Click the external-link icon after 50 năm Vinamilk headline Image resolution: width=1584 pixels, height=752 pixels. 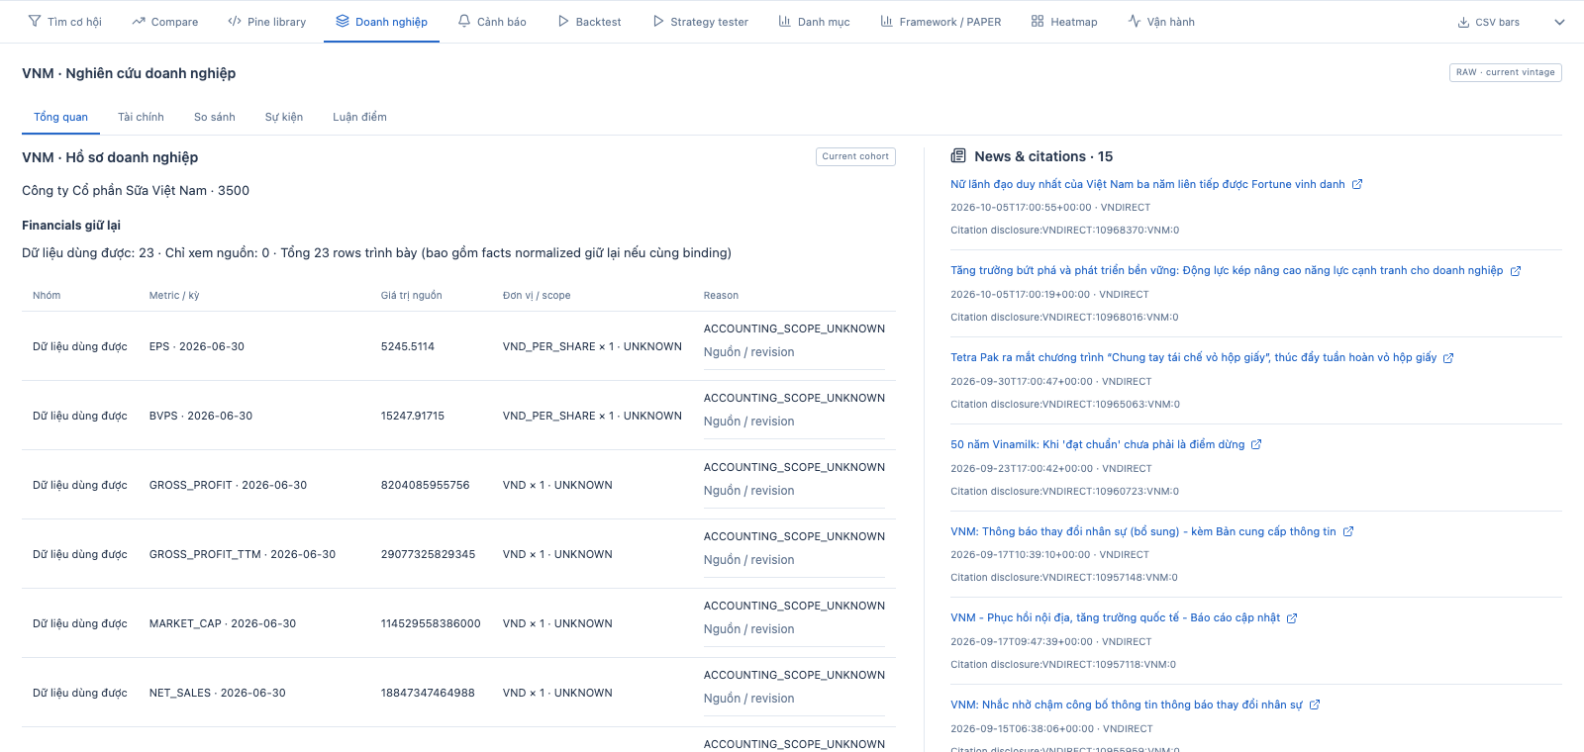click(1256, 444)
